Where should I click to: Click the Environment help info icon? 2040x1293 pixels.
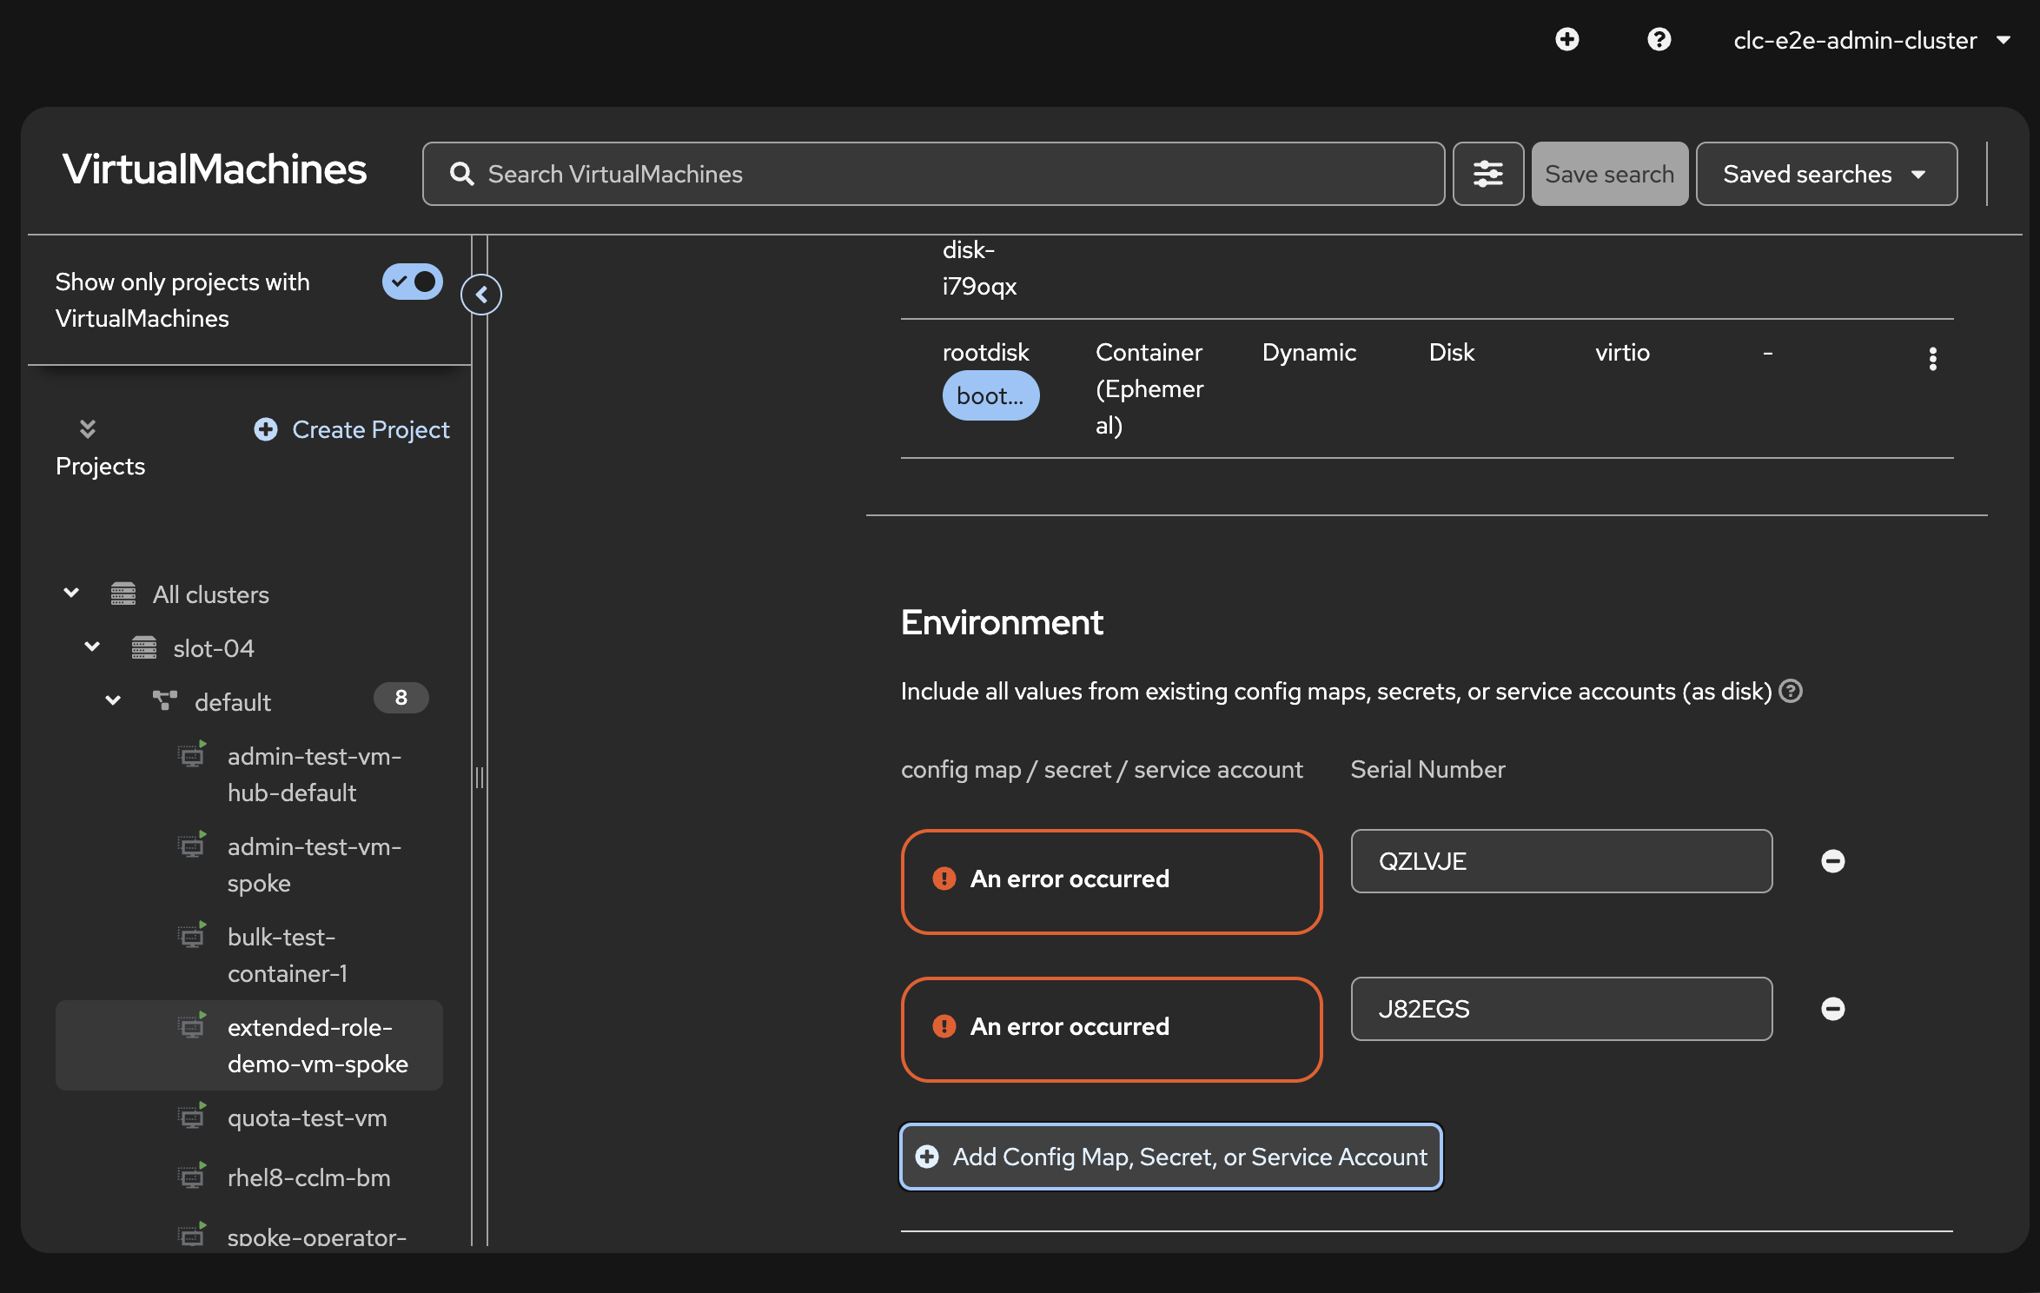click(x=1791, y=692)
